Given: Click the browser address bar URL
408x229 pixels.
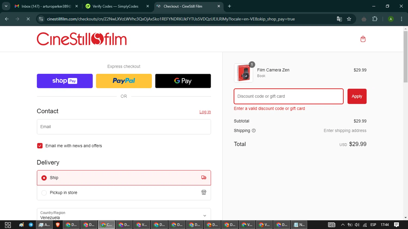Looking at the screenshot, I should [171, 19].
